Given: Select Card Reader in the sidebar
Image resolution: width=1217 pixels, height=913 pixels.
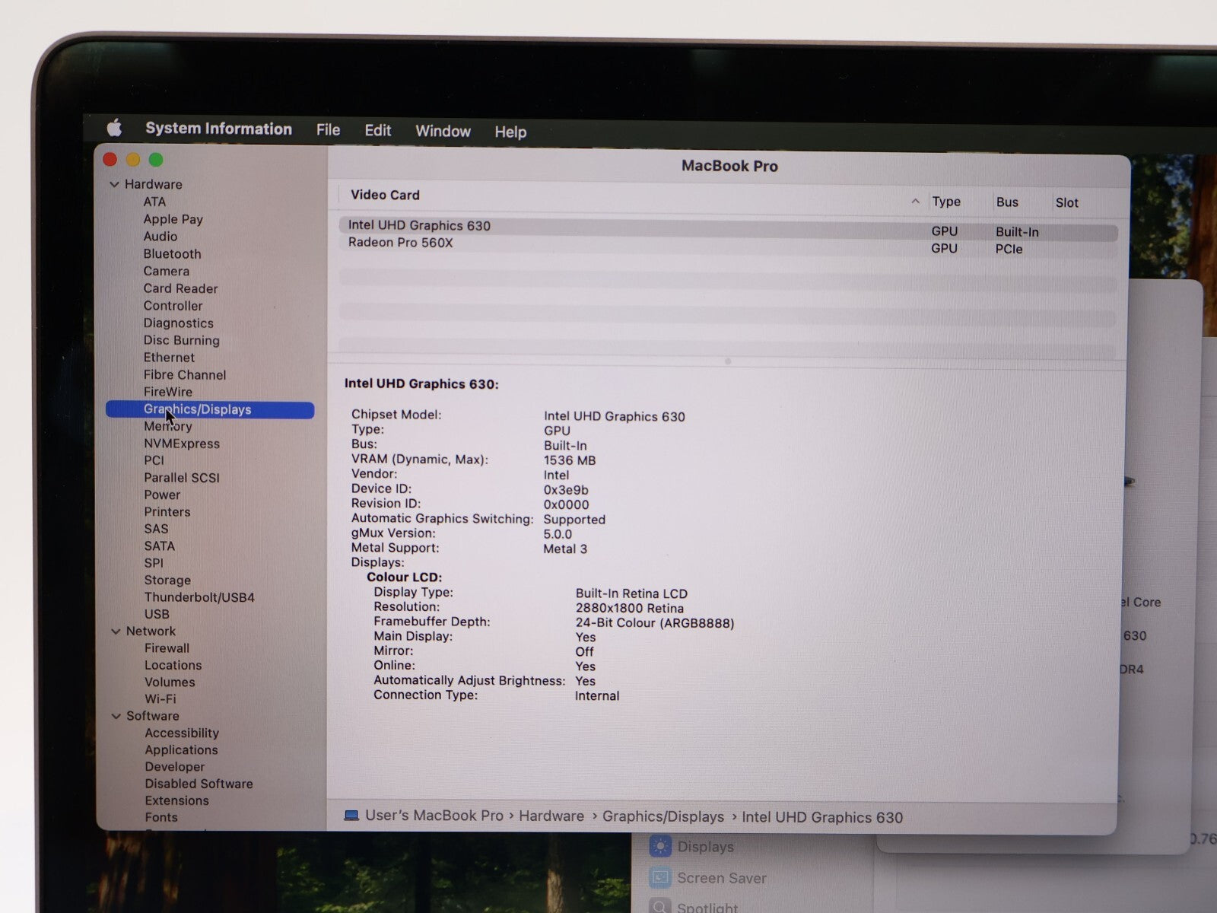Looking at the screenshot, I should 180,289.
